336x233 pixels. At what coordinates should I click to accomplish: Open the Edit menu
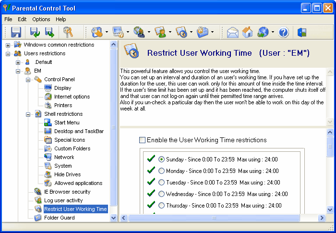(22, 19)
